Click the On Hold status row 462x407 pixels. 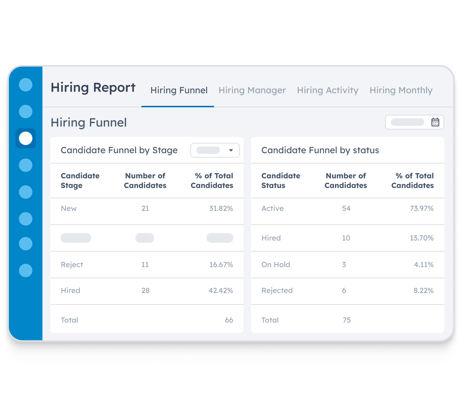pos(347,265)
